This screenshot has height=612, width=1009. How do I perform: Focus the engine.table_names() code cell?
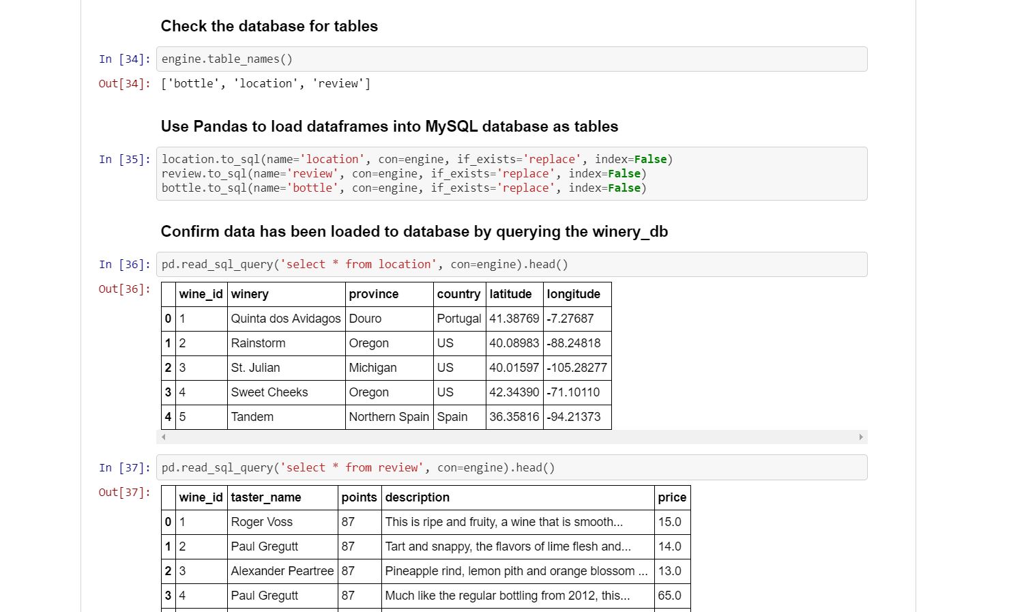(x=512, y=59)
